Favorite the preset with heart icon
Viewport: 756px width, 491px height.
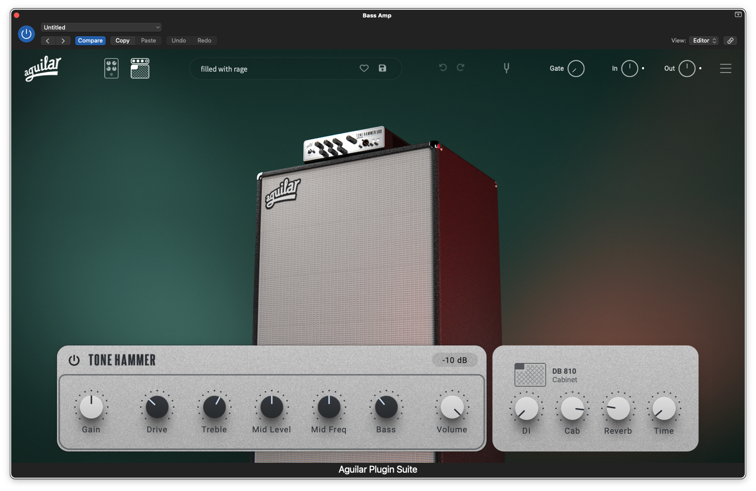pos(364,68)
